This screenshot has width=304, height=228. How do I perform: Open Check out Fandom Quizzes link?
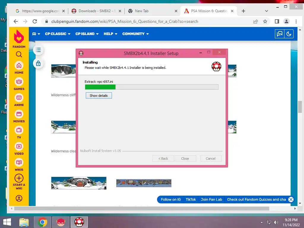(256, 199)
